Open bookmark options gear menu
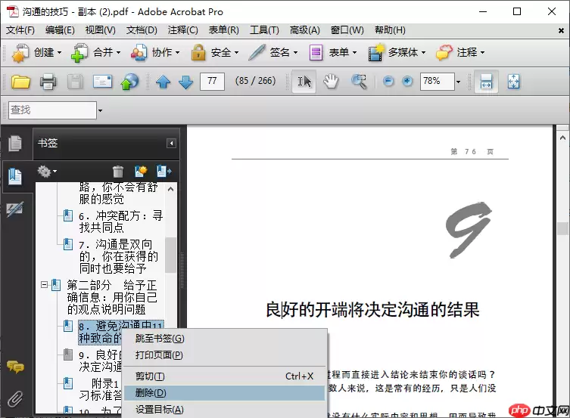 (47, 172)
